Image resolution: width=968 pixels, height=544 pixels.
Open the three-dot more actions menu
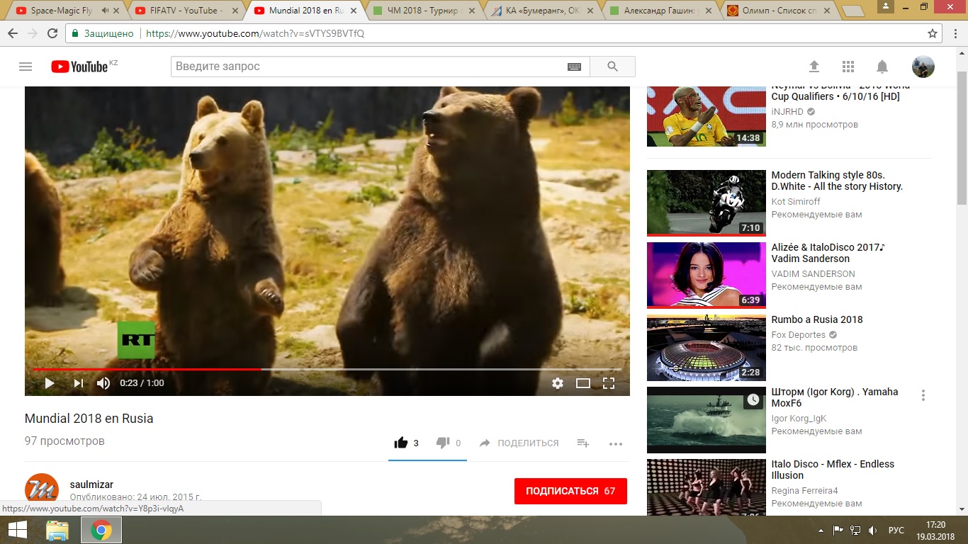pos(616,443)
